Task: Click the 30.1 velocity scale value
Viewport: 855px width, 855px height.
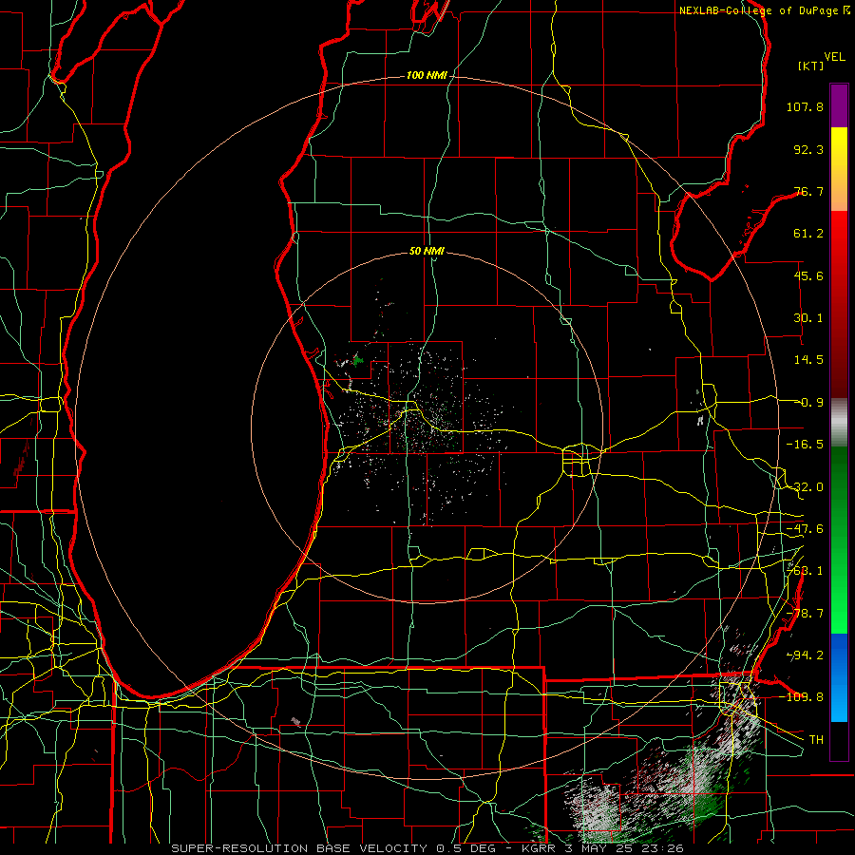Action: (x=808, y=318)
